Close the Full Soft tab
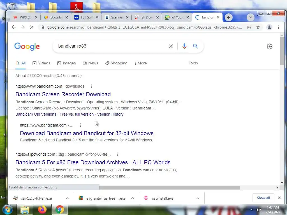Image resolution: width=287 pixels, height=215 pixels. click(x=97, y=17)
